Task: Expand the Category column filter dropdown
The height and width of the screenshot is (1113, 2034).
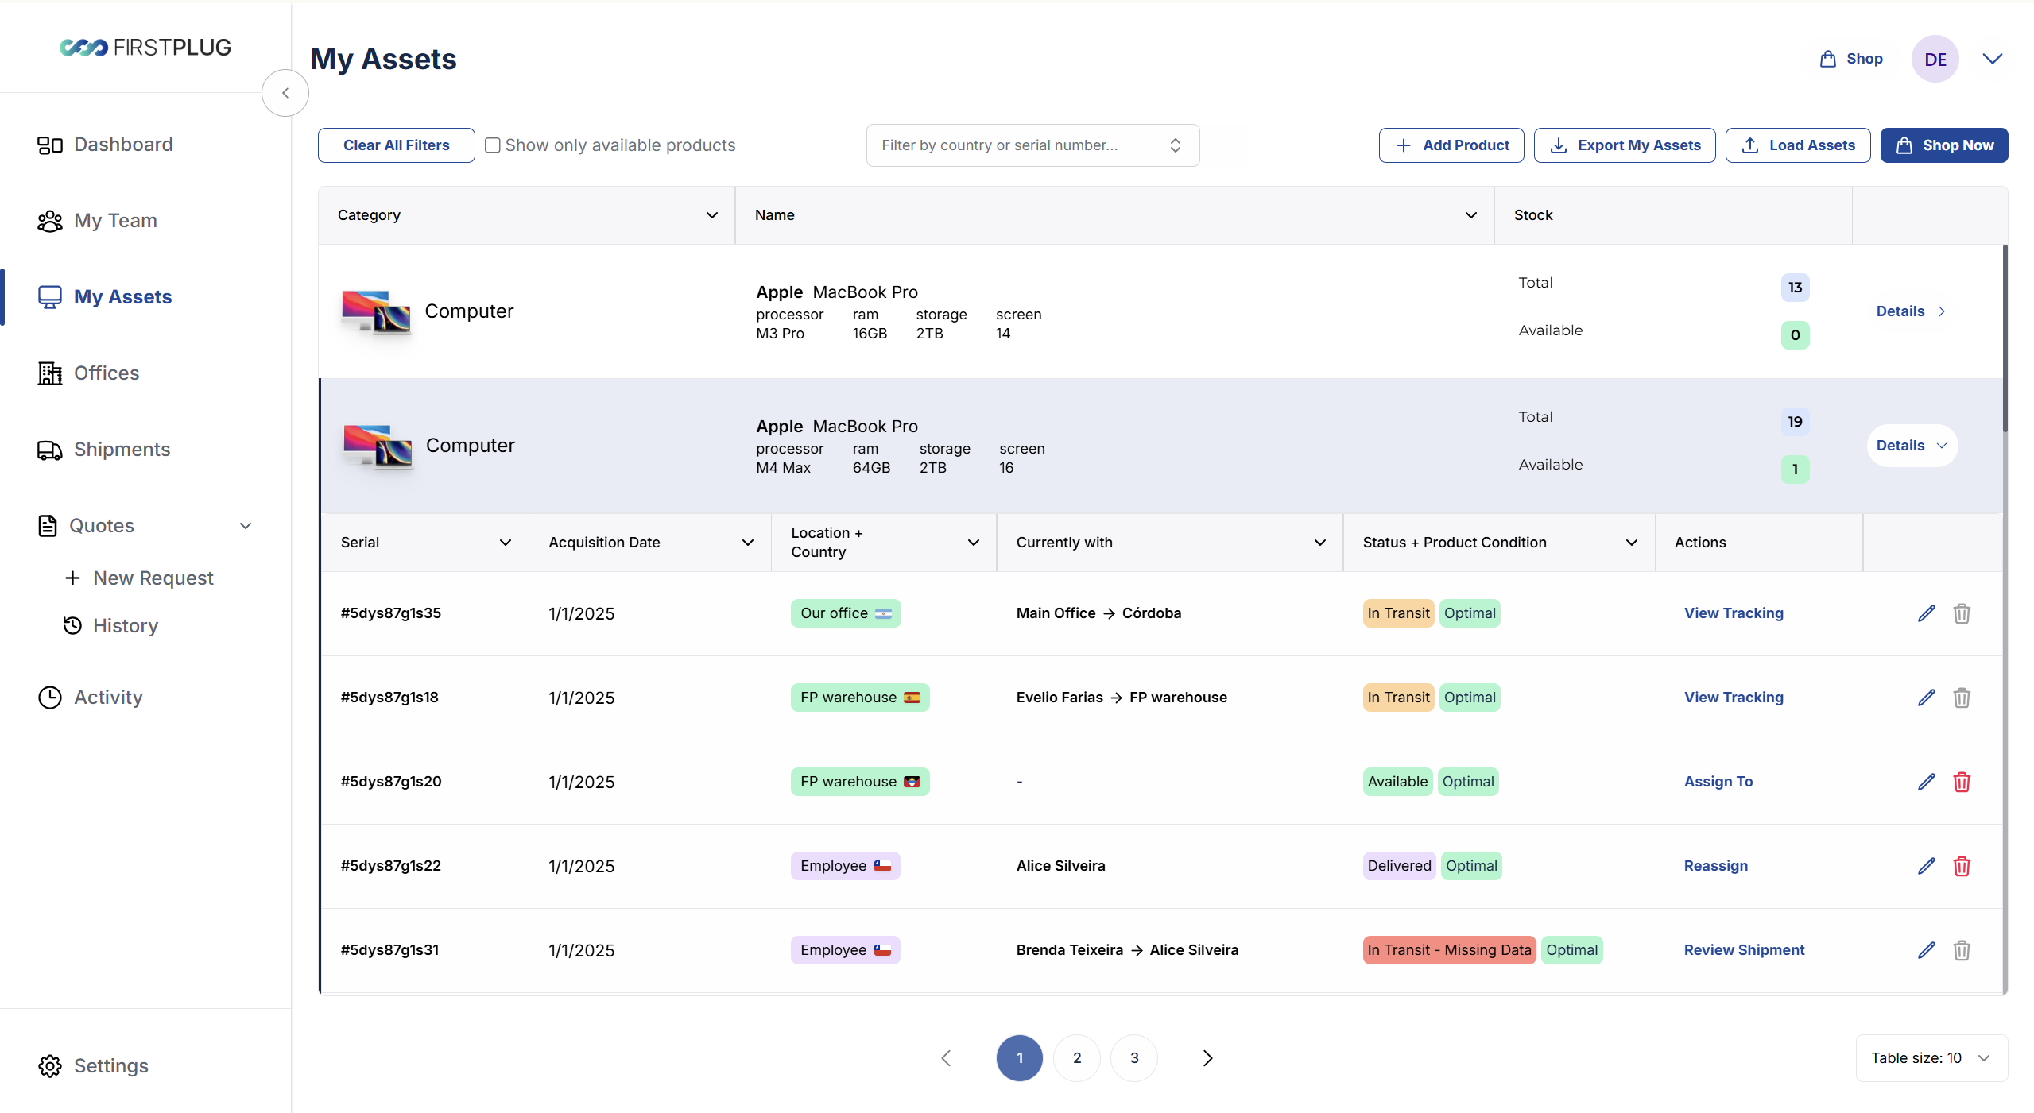Action: (711, 215)
